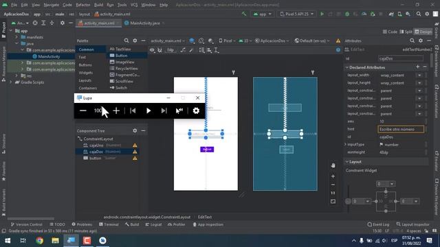
Task: Remove declared attribute with minus icon
Action: coord(425,67)
